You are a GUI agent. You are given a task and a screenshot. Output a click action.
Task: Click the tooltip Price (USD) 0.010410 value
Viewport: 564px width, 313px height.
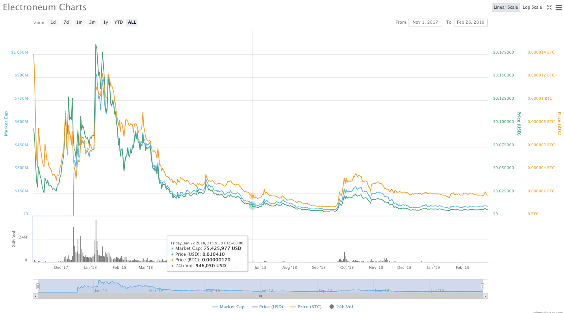(213, 254)
